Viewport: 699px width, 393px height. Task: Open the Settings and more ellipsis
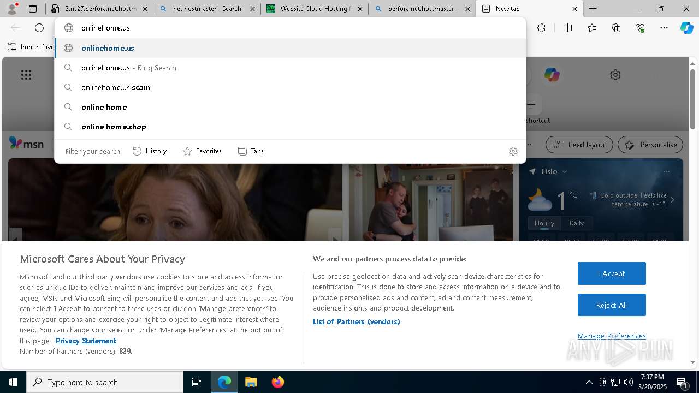click(664, 28)
